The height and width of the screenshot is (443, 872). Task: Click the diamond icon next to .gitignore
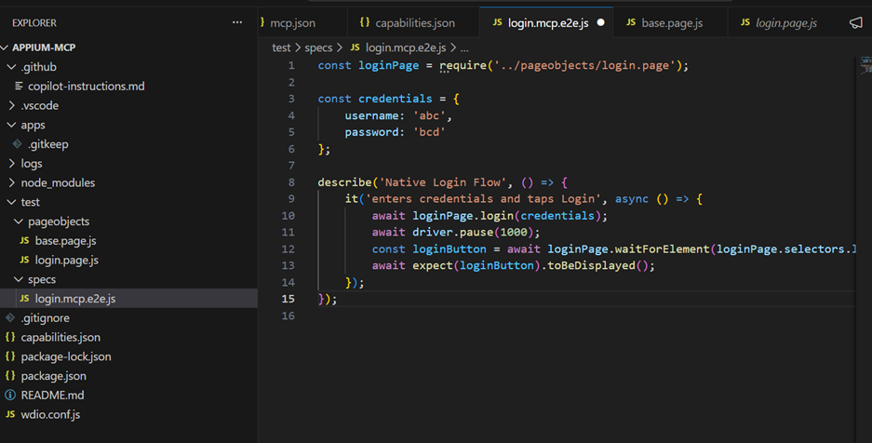[x=10, y=318]
